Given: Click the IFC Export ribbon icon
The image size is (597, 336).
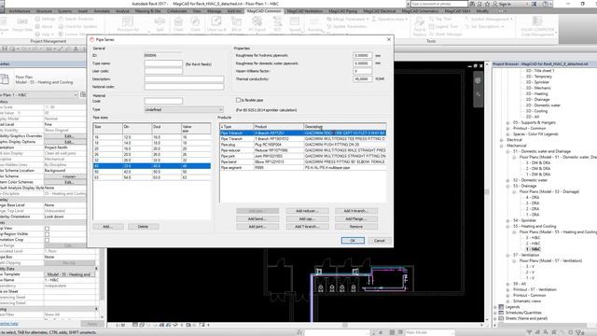Looking at the screenshot, I should [x=257, y=24].
